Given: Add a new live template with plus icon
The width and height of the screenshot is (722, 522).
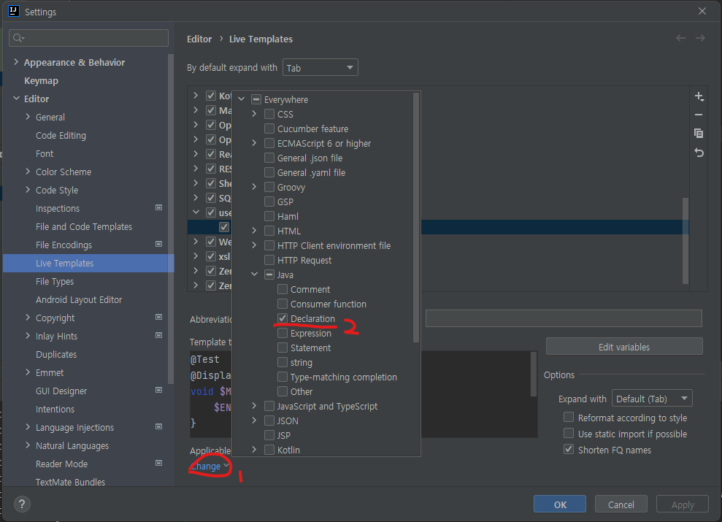Looking at the screenshot, I should point(699,96).
